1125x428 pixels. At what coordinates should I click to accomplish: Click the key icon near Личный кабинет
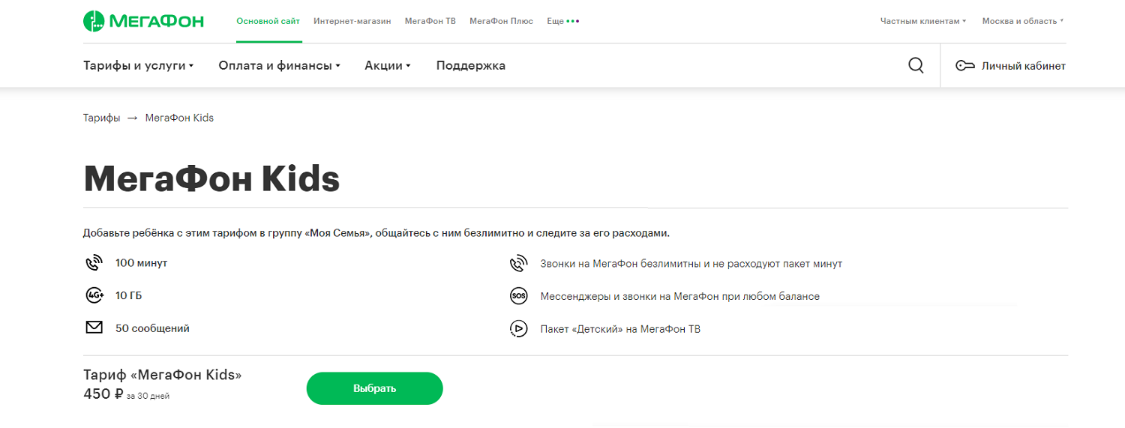click(965, 66)
